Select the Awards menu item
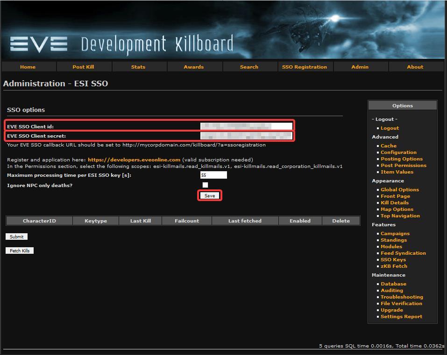Viewport: 447px width, 355px height. [194, 67]
